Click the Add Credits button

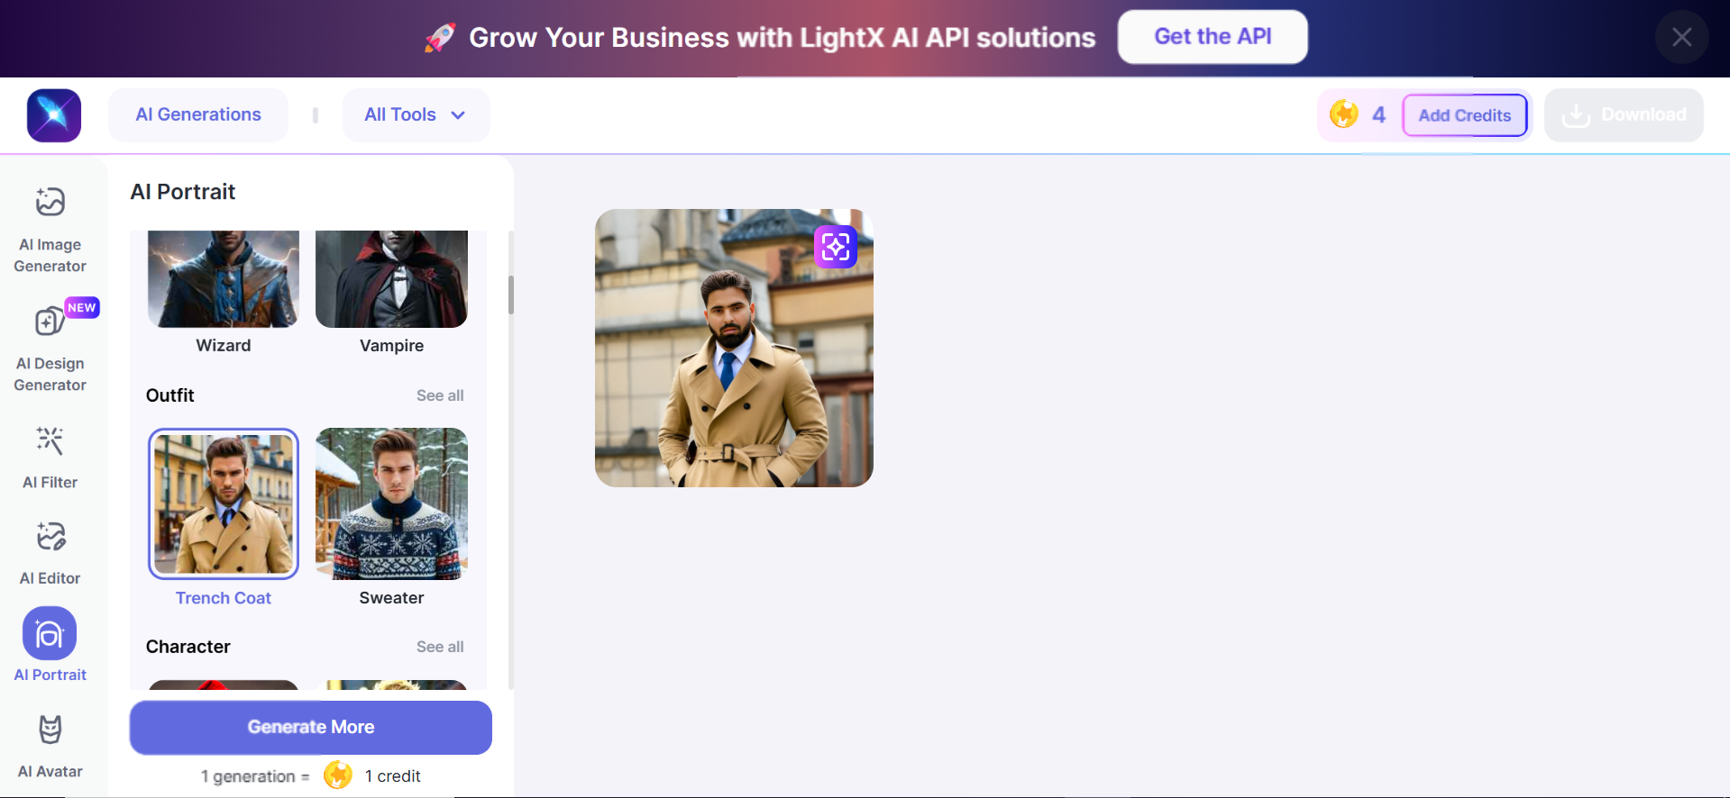point(1464,115)
